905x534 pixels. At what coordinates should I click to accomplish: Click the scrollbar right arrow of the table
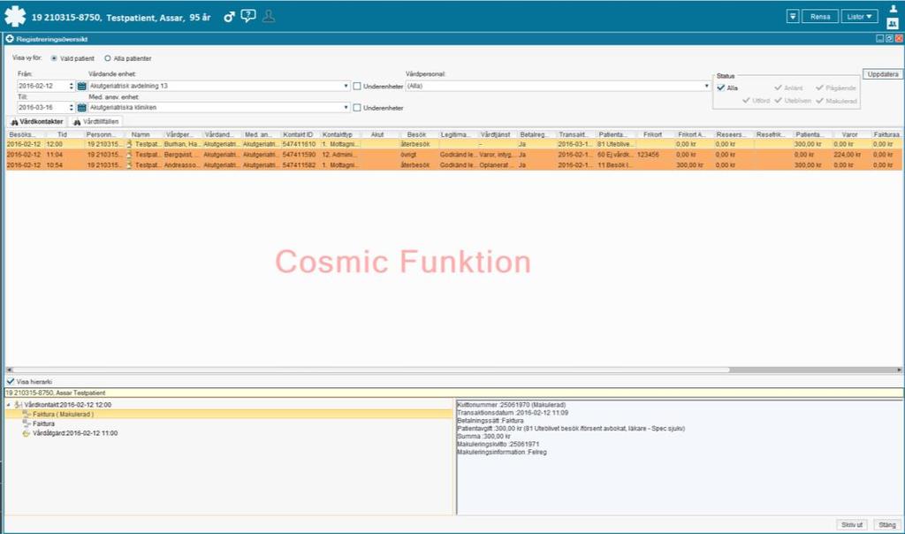(x=899, y=370)
